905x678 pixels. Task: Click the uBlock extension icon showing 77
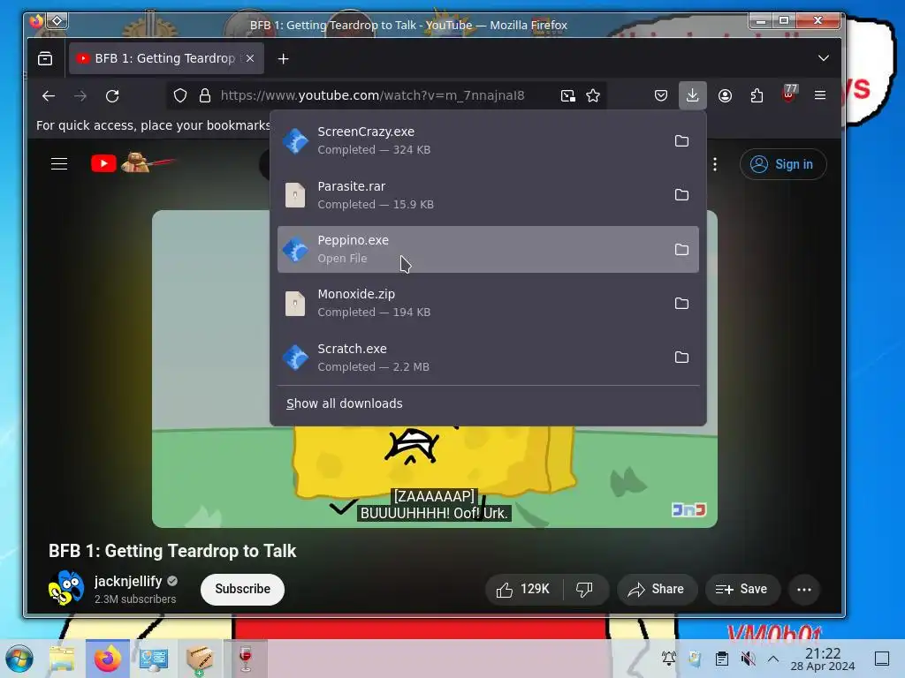pos(789,94)
